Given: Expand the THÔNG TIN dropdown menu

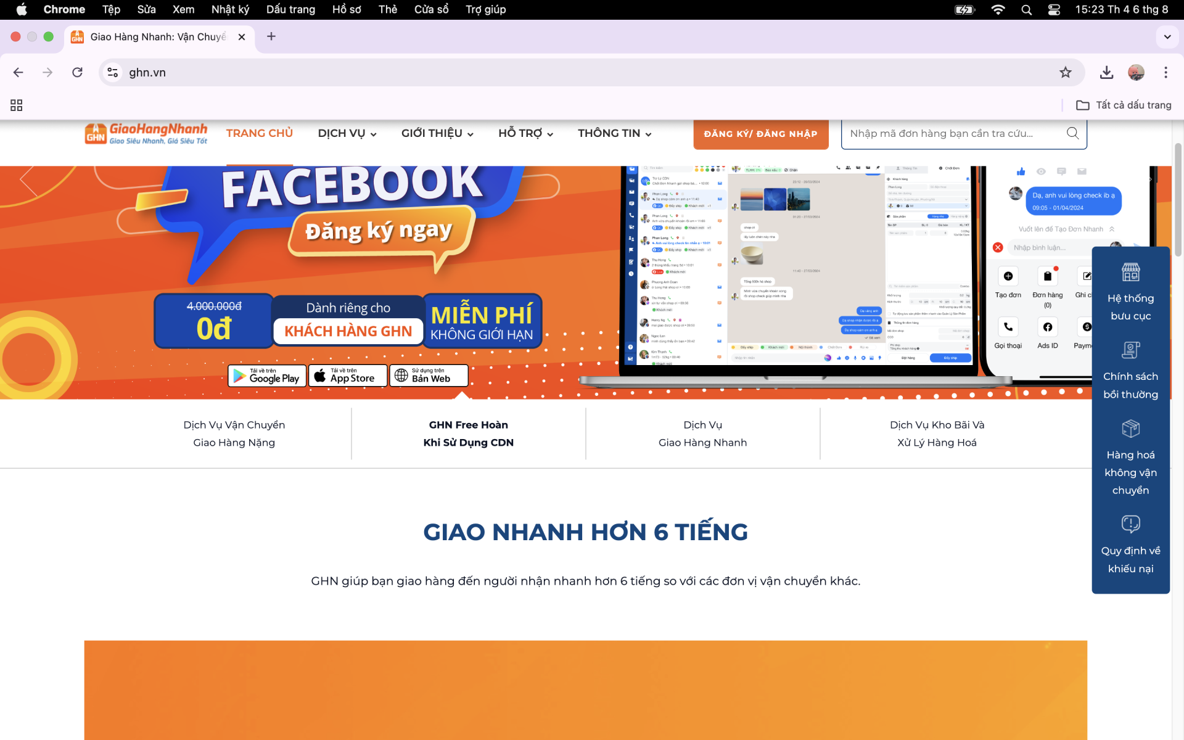Looking at the screenshot, I should [615, 133].
